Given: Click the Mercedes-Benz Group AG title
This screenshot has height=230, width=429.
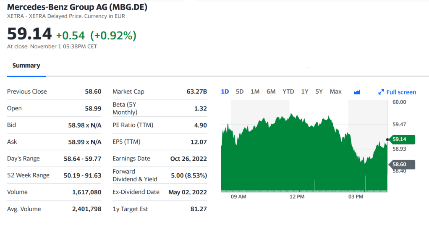Looking at the screenshot, I should pyautogui.click(x=77, y=8).
